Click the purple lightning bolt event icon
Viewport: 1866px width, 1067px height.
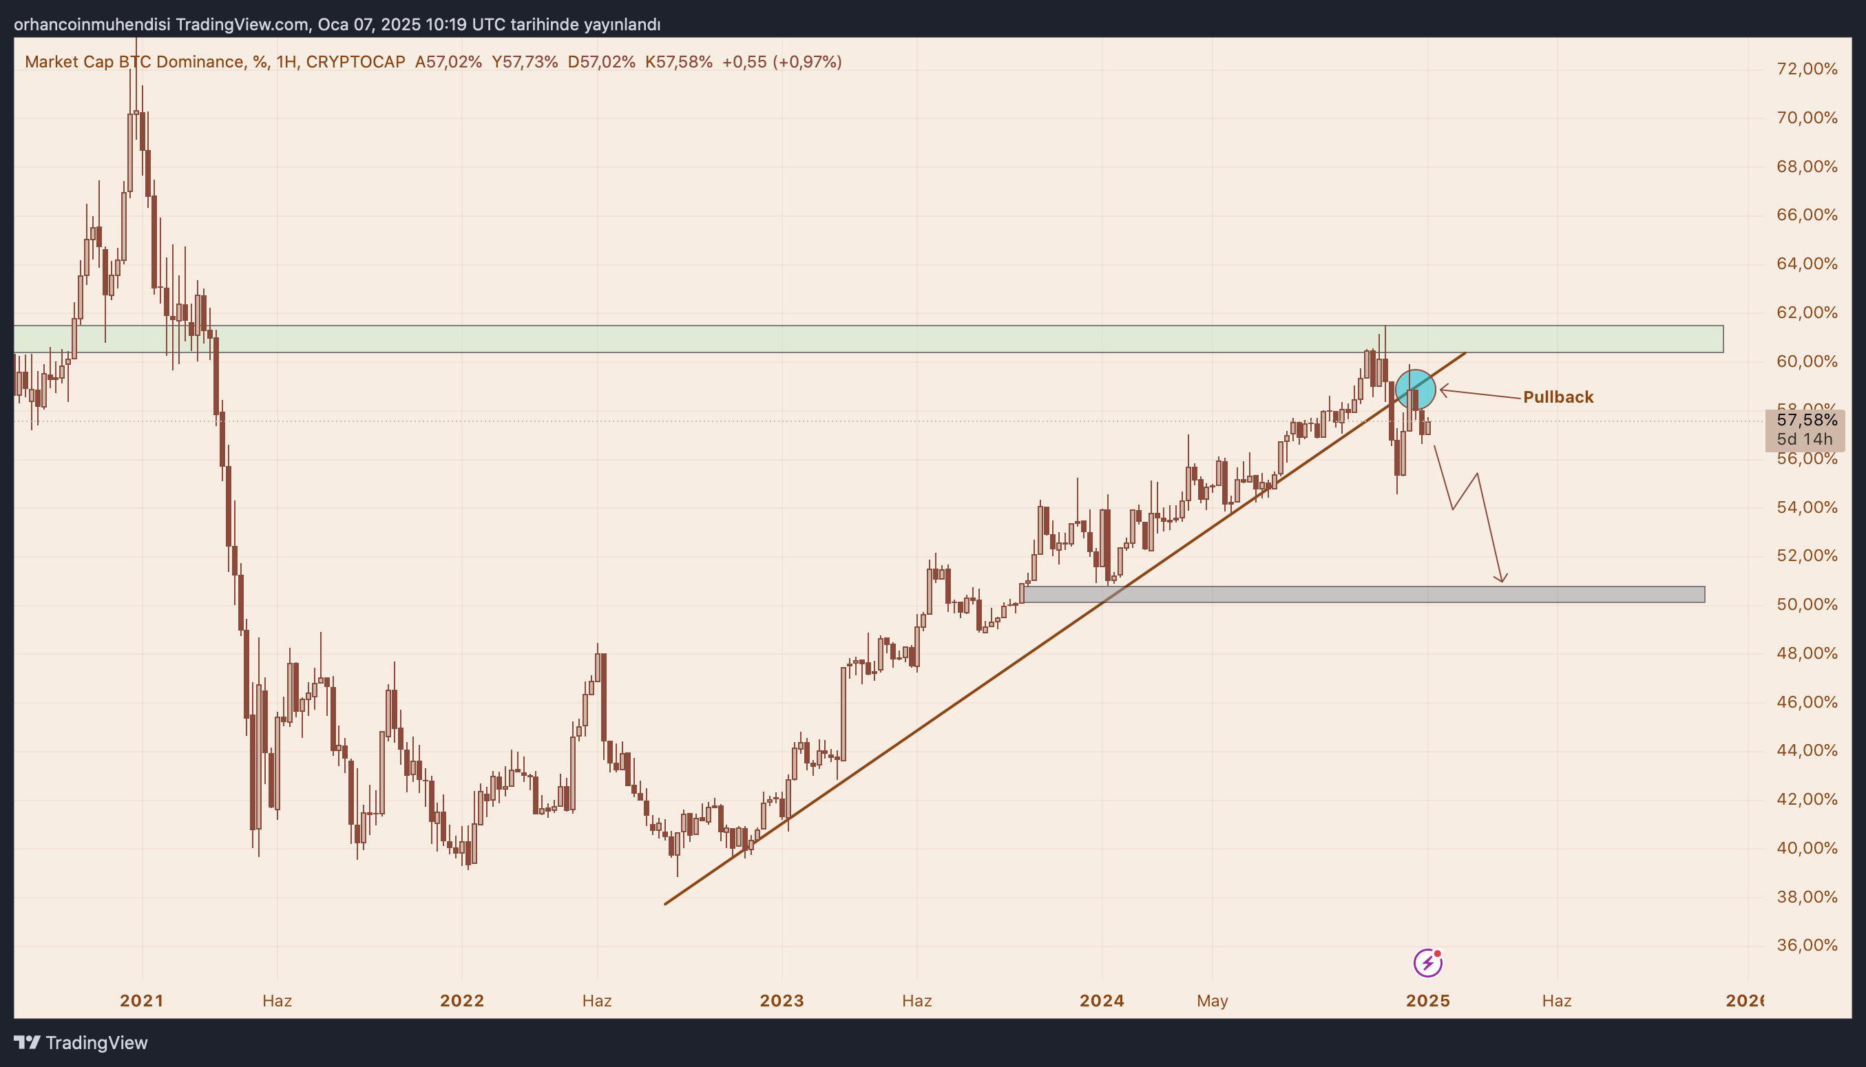[x=1427, y=962]
